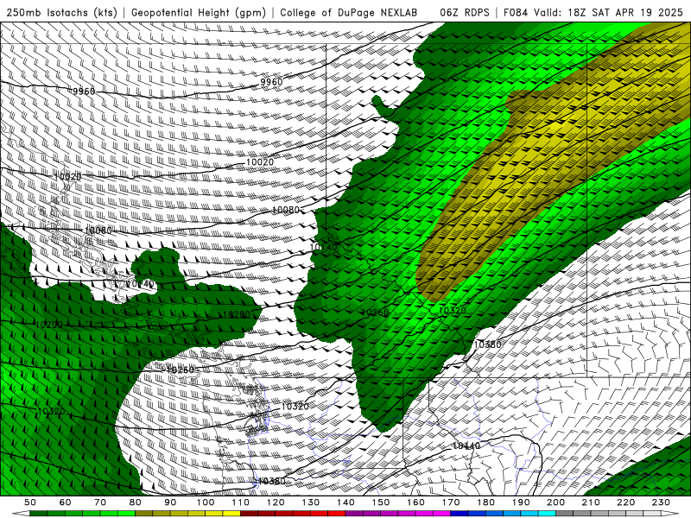Screen dimensions: 691x518
Task: Select the olive swatch right after 80
Action: [x=143, y=514]
